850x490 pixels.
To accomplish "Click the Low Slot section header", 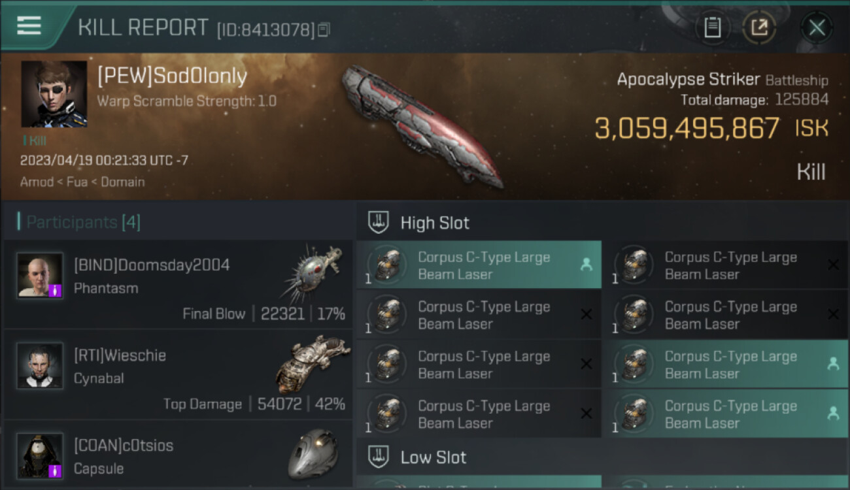I will coord(433,457).
